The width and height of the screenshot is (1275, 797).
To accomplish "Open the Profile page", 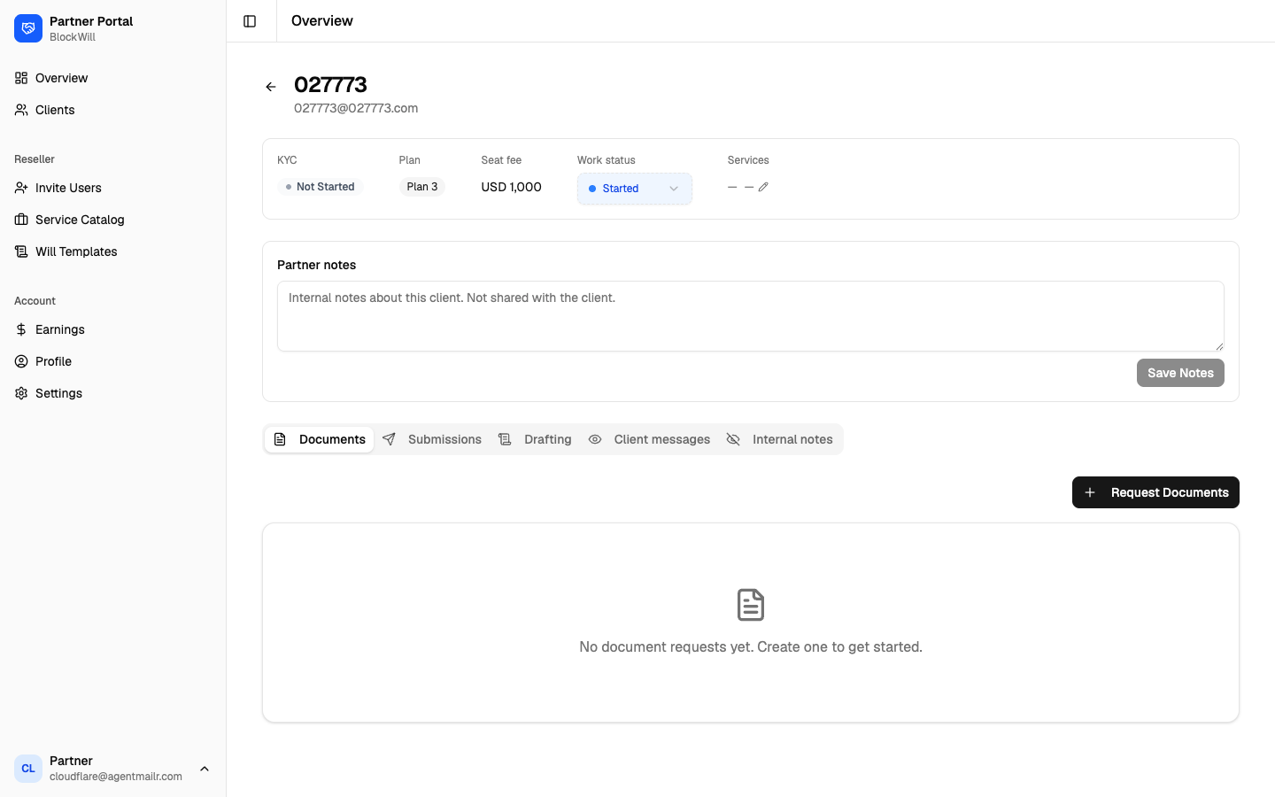I will click(x=112, y=361).
